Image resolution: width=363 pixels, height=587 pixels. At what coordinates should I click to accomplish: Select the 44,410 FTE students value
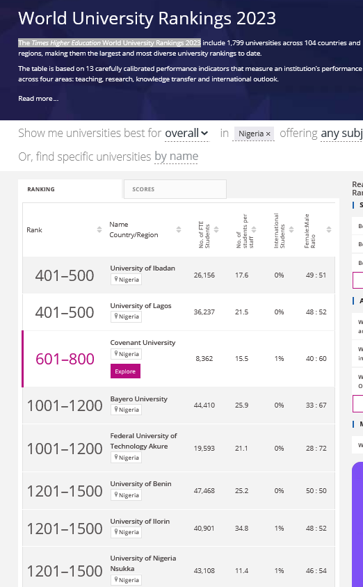(204, 405)
